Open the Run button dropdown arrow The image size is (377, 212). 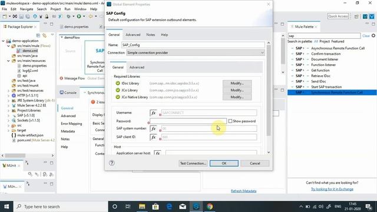coord(84,16)
